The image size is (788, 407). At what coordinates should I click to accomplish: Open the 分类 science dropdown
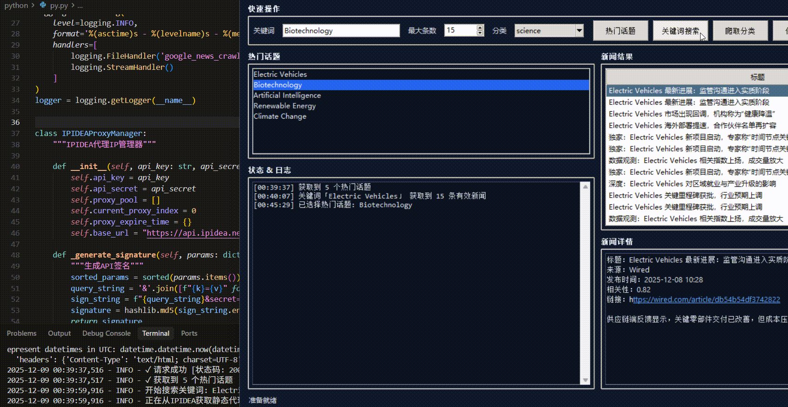579,31
